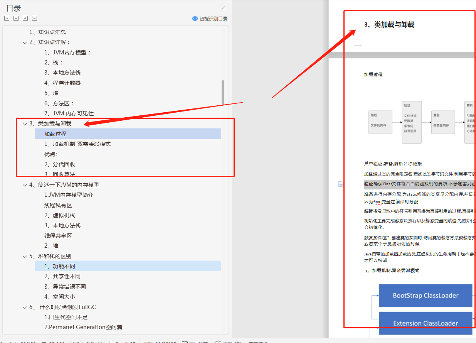This screenshot has height=343, width=476.
Task: Click the BootStrap ClassLoader diagram box
Action: click(426, 296)
